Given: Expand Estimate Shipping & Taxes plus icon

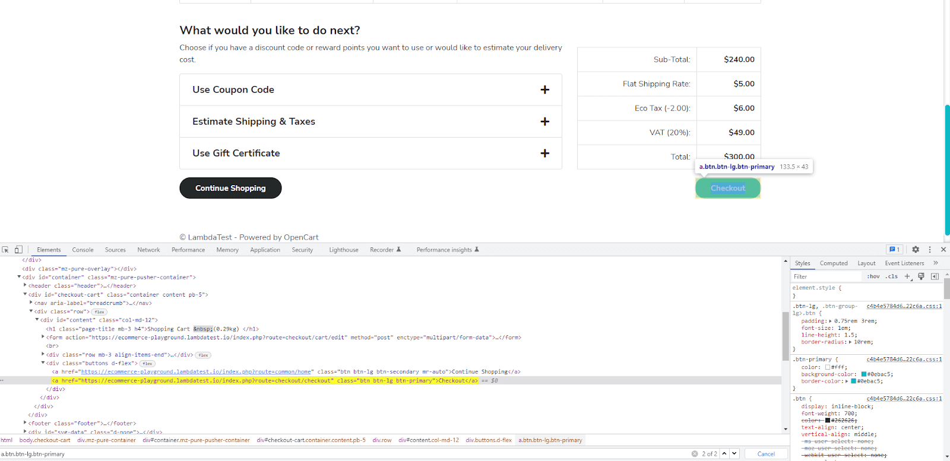Looking at the screenshot, I should tap(544, 122).
